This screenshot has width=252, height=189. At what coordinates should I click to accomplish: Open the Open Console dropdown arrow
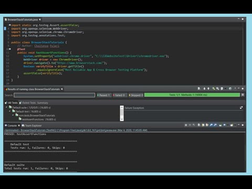235,125
